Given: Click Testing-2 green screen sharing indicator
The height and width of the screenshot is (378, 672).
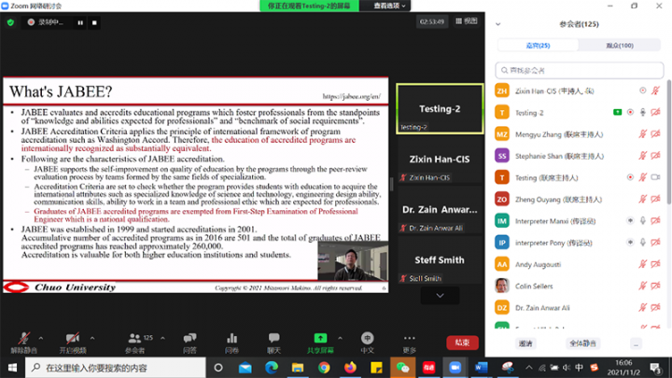Looking at the screenshot, I should click(617, 112).
